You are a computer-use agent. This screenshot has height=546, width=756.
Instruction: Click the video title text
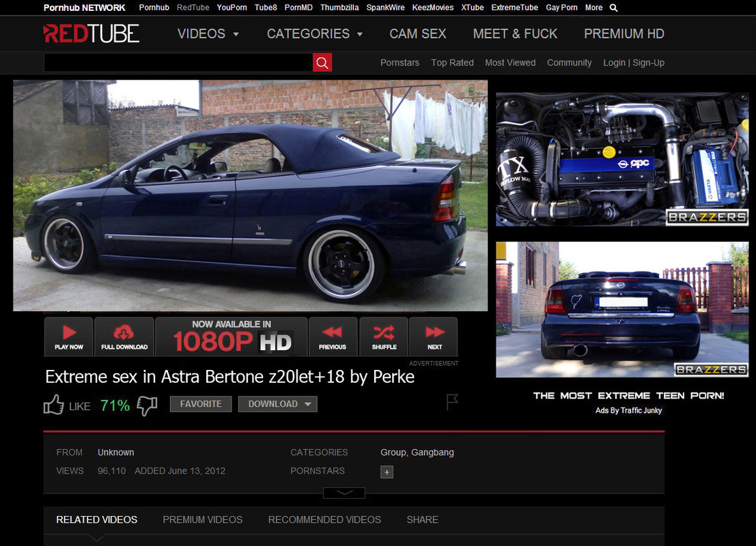[x=229, y=377]
